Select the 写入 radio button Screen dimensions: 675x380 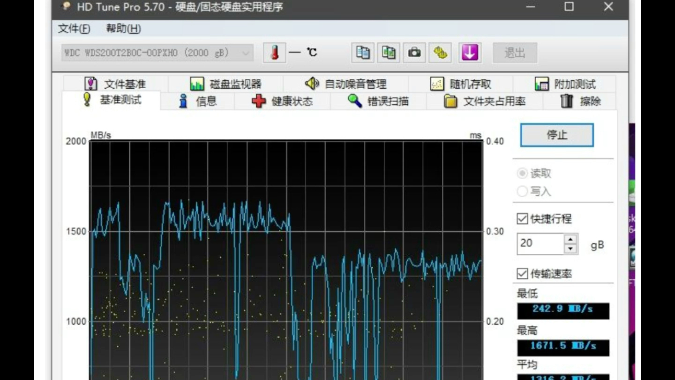522,191
